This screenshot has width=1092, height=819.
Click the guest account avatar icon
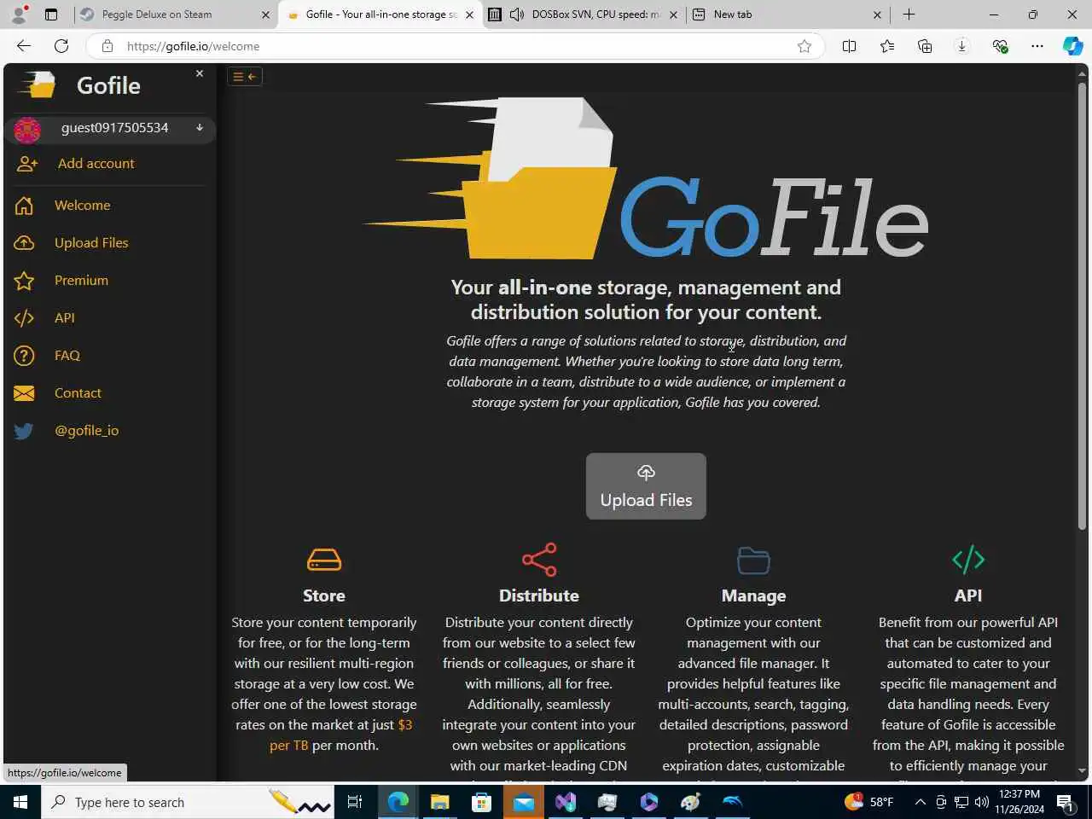coord(27,130)
